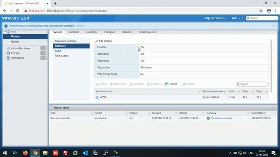Click the info icon in notification banner
The width and height of the screenshot is (280, 157).
(6, 26)
